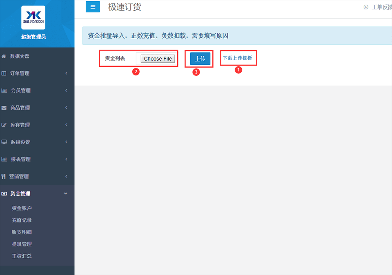Click the 超级管理员 user label

pyautogui.click(x=33, y=37)
